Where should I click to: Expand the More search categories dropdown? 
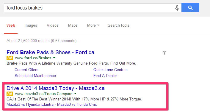pyautogui.click(x=93, y=25)
